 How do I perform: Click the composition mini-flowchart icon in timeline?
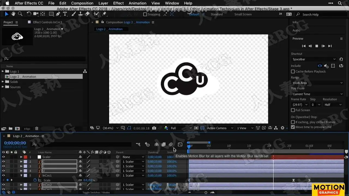pos(138,144)
